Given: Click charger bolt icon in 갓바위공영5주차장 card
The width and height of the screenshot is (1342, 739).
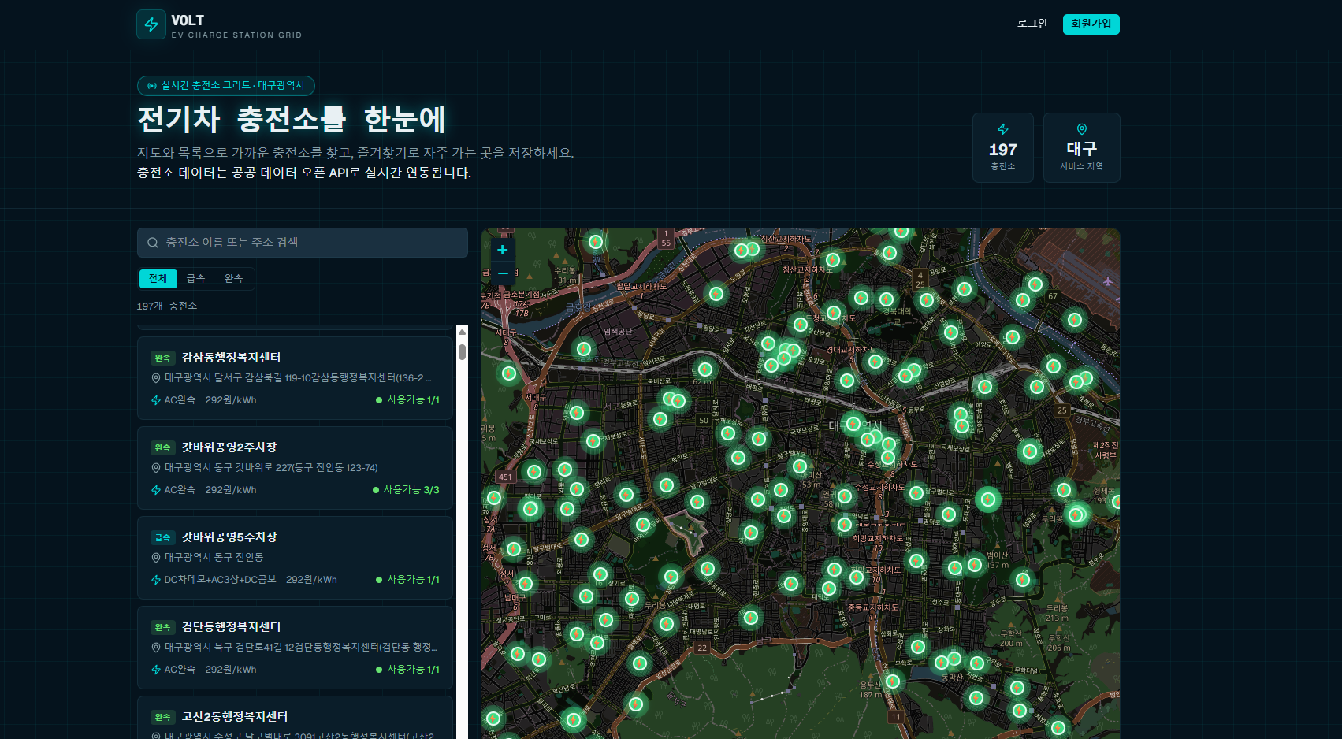Looking at the screenshot, I should [x=156, y=580].
